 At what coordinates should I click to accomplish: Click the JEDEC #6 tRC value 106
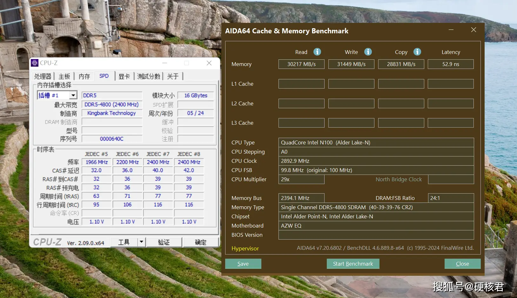(x=127, y=204)
